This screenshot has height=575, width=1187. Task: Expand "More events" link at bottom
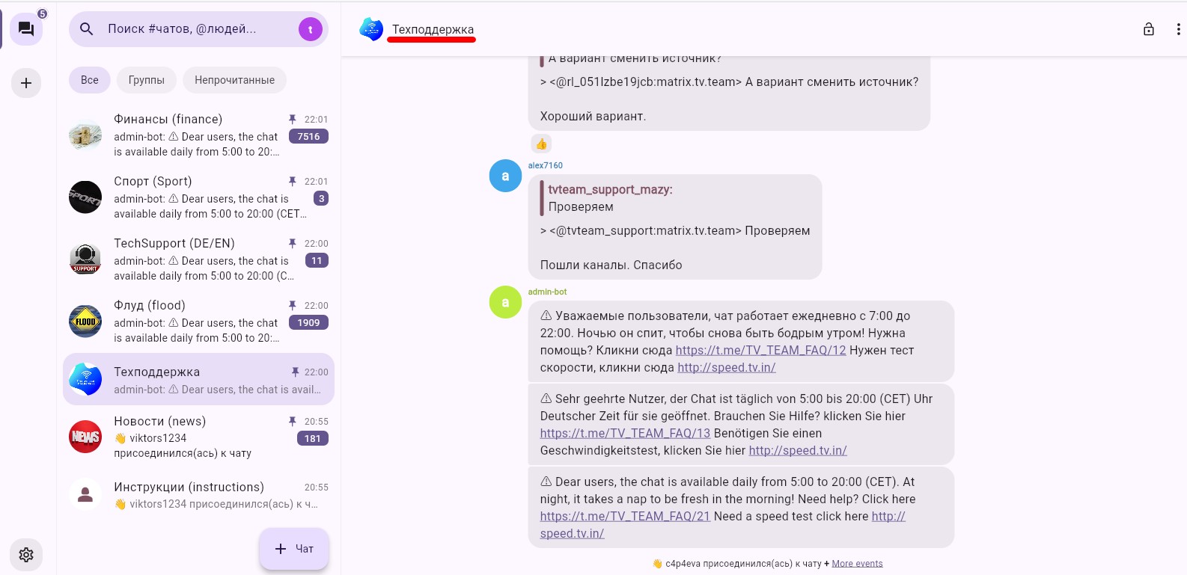coord(857,564)
